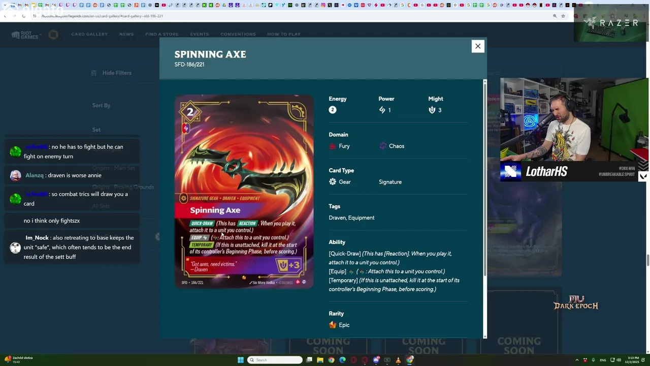Close the Spinning Axe card dialog
Image resolution: width=650 pixels, height=366 pixels.
(478, 46)
